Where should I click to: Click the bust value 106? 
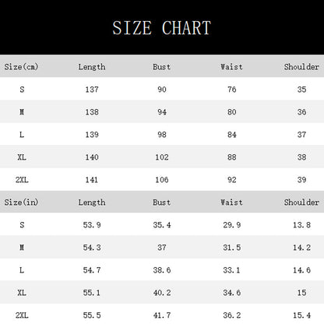point(162,180)
